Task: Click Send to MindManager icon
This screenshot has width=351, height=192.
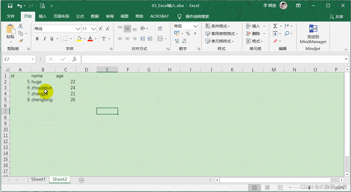Action: pos(313,29)
